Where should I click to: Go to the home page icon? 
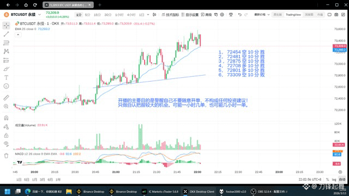(26, 5)
